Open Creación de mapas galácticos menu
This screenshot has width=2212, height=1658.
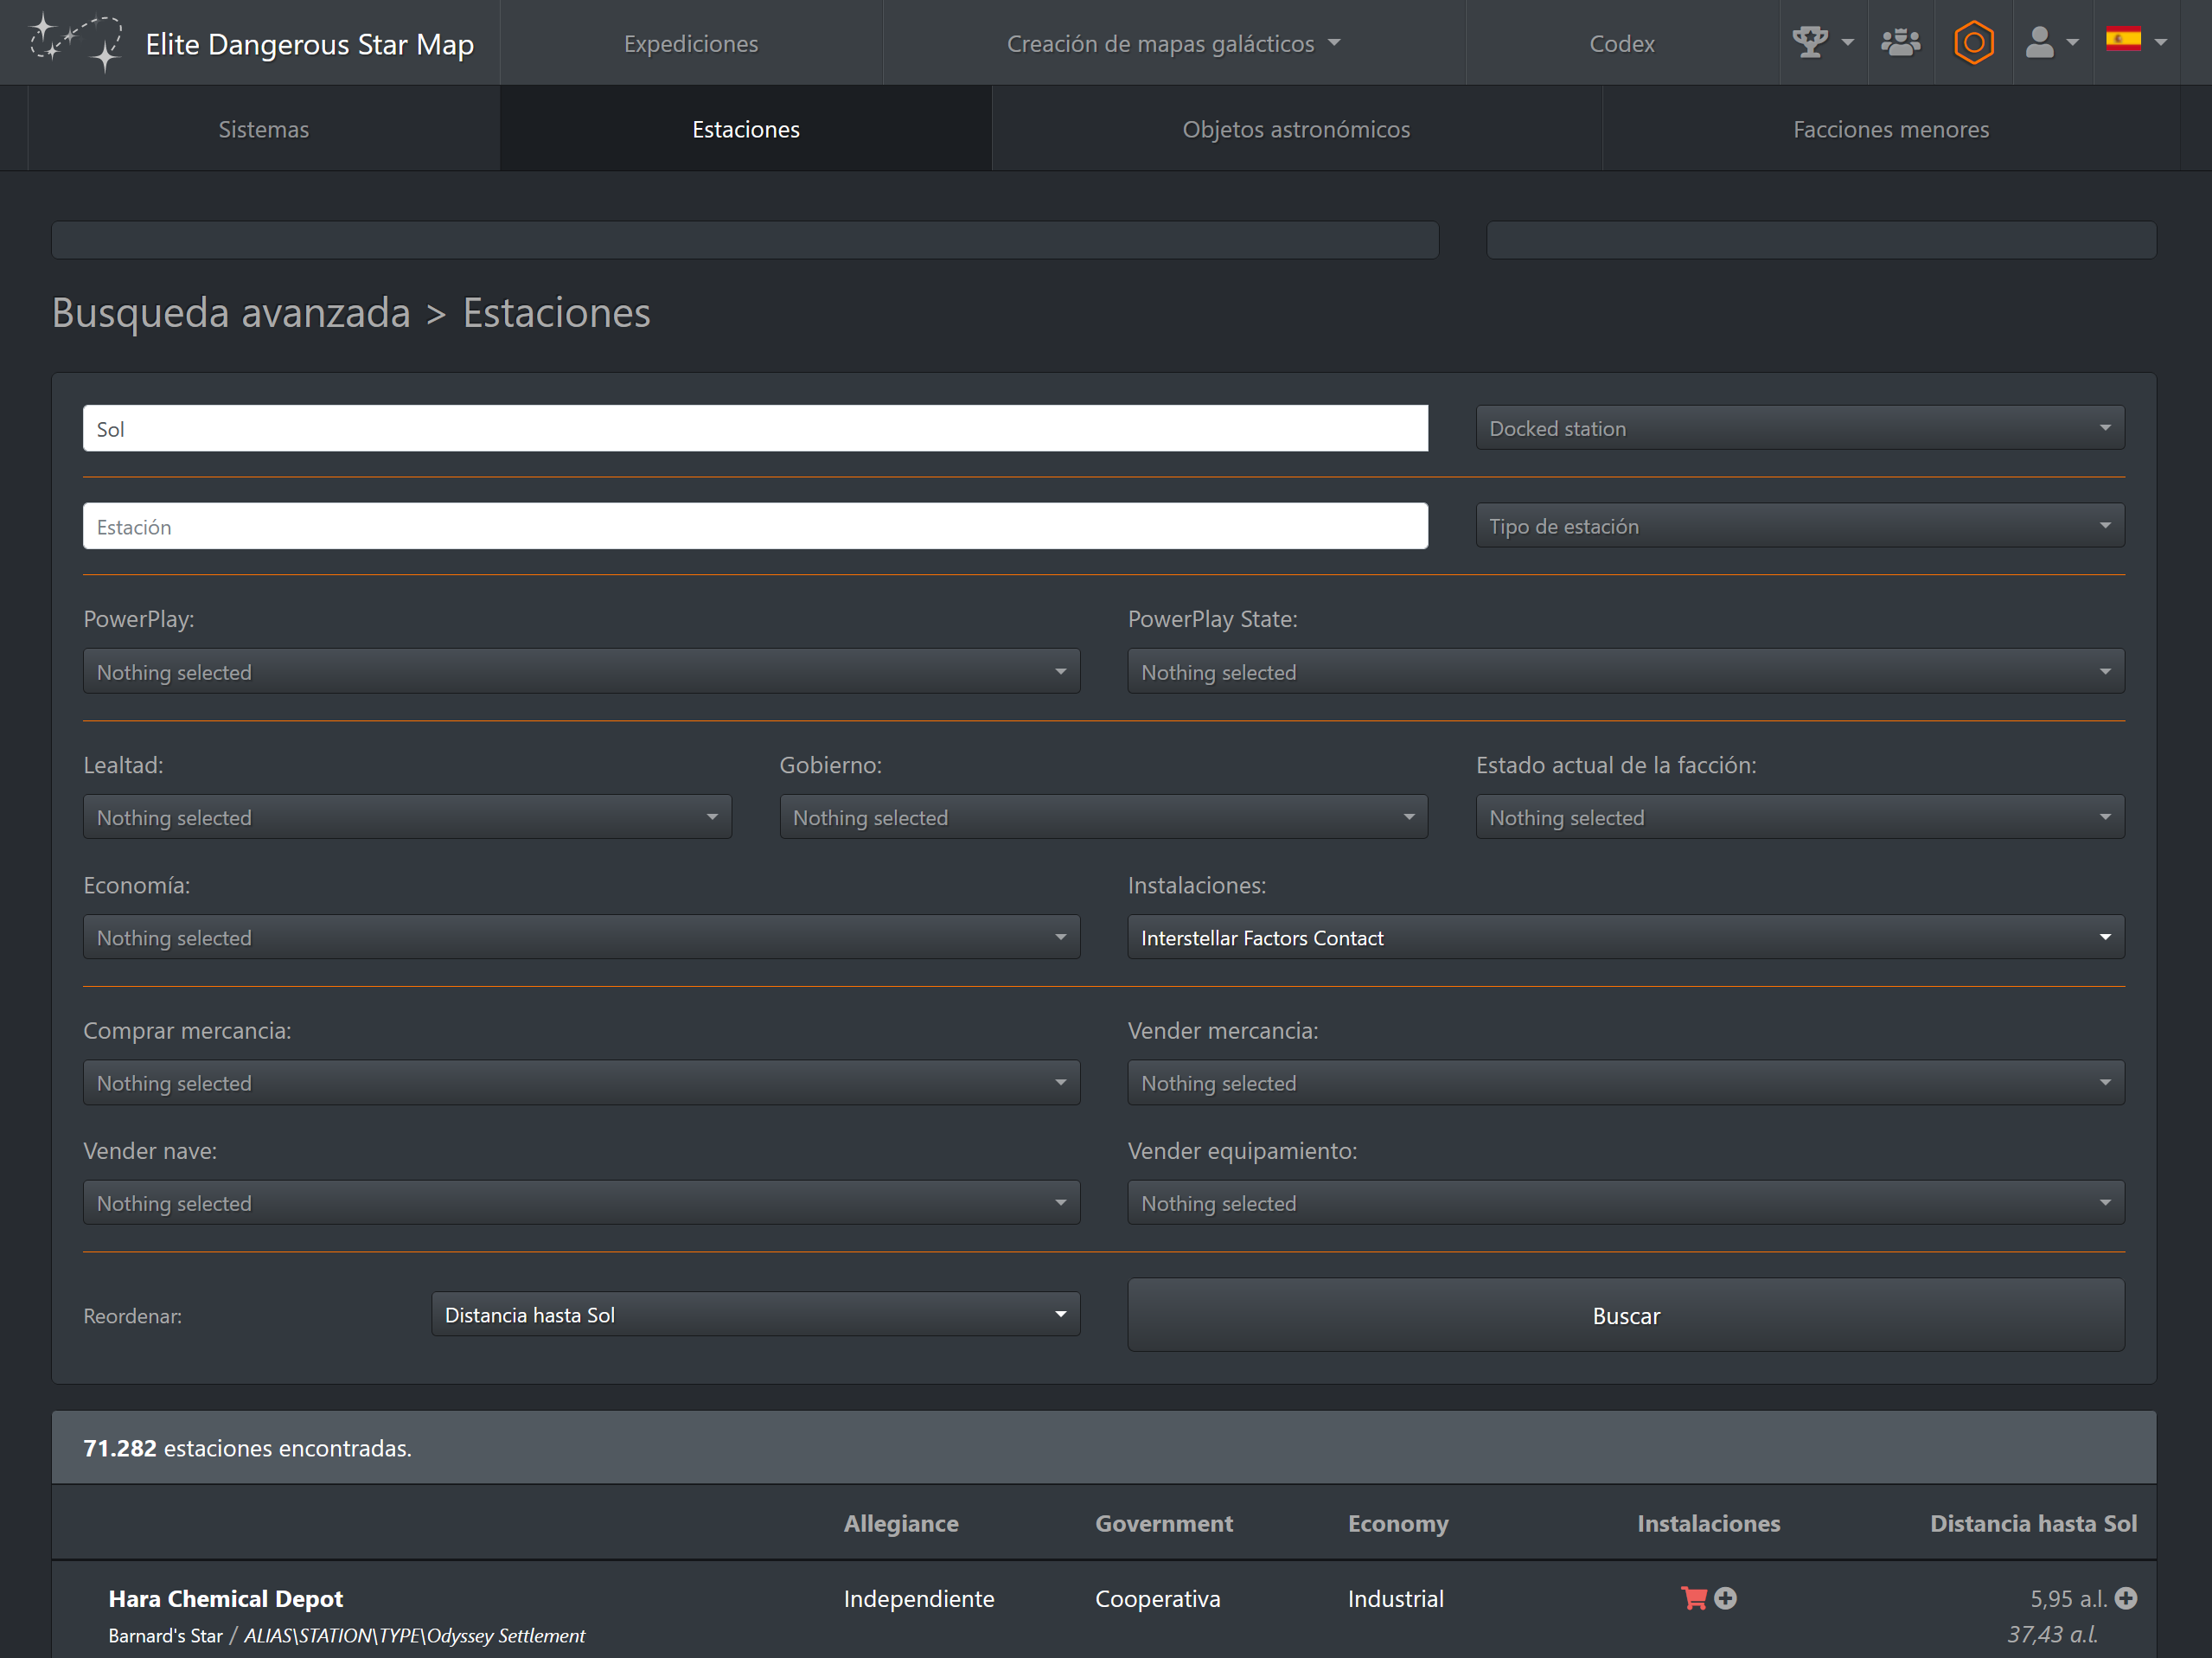1174,43
